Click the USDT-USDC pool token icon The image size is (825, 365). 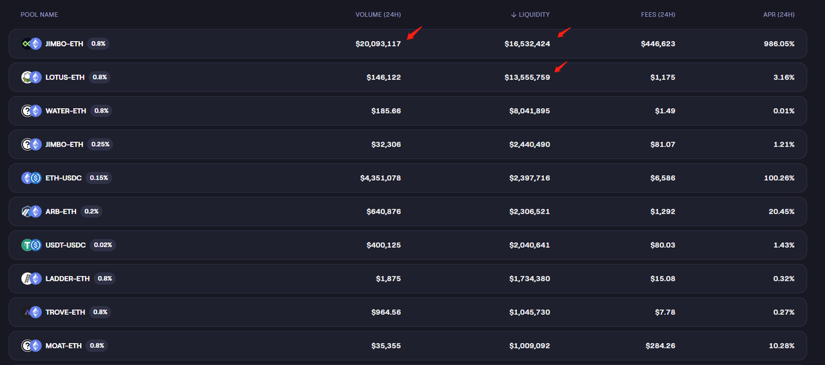[x=32, y=245]
